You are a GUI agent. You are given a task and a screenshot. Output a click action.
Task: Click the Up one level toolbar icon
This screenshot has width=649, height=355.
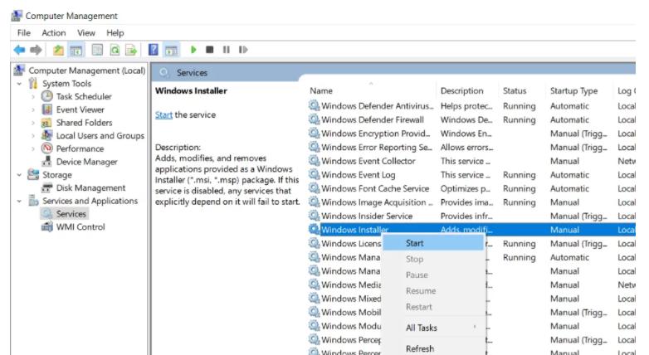pyautogui.click(x=58, y=50)
